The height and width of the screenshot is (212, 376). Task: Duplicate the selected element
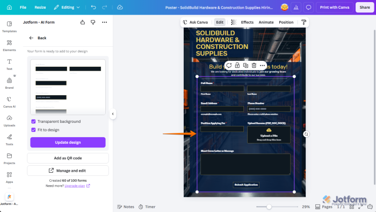[x=245, y=65]
